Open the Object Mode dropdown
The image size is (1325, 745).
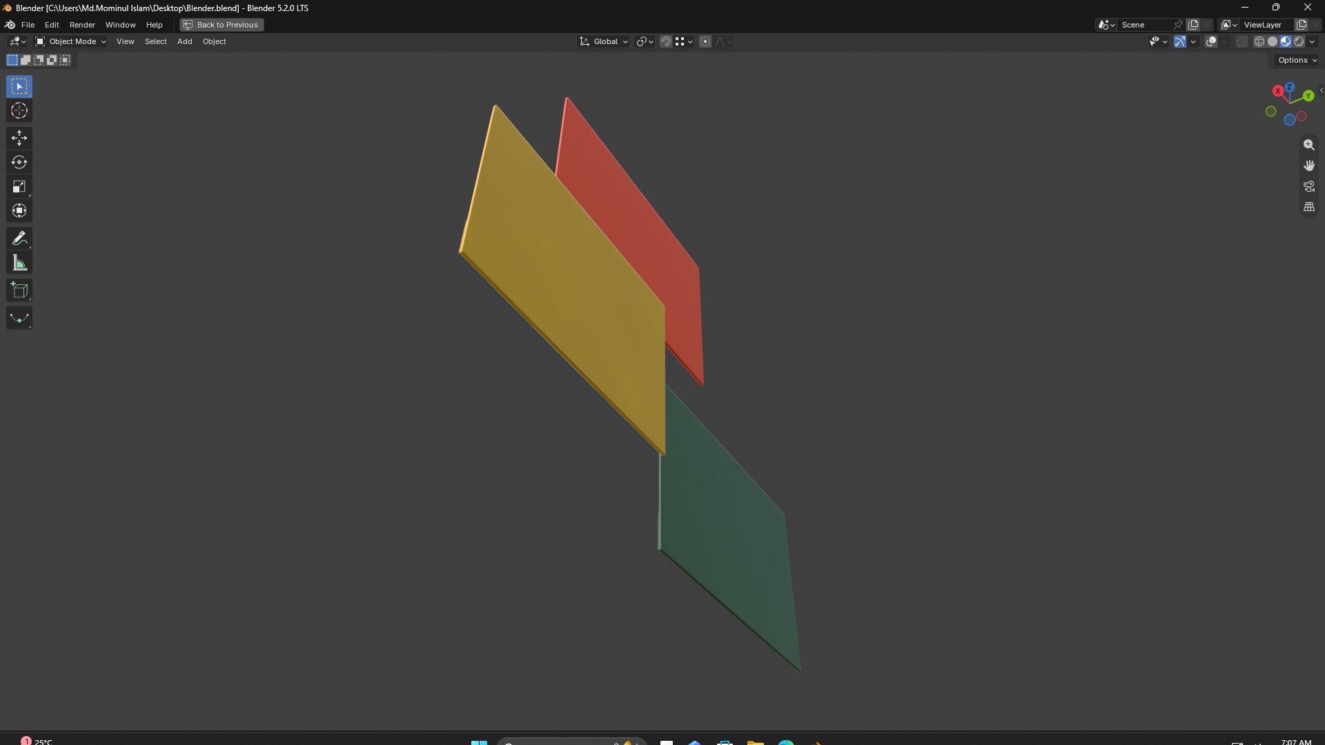point(70,41)
